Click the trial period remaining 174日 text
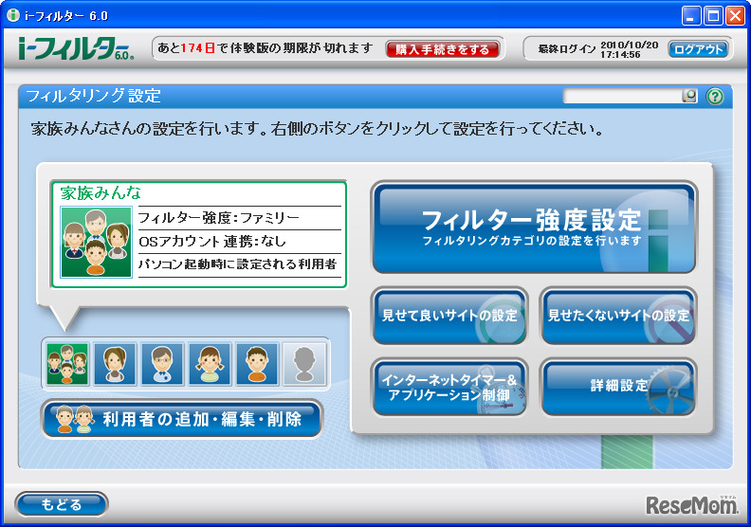 coord(265,48)
